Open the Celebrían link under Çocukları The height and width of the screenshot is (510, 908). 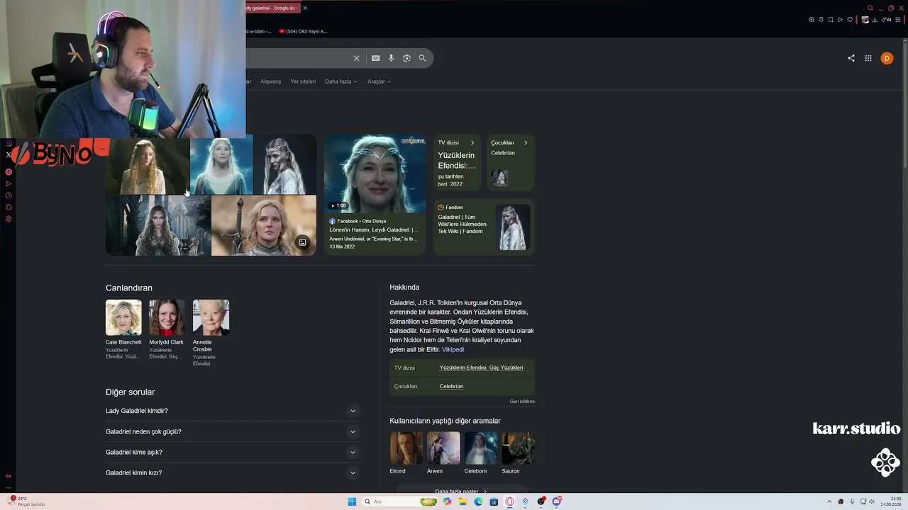click(x=451, y=386)
